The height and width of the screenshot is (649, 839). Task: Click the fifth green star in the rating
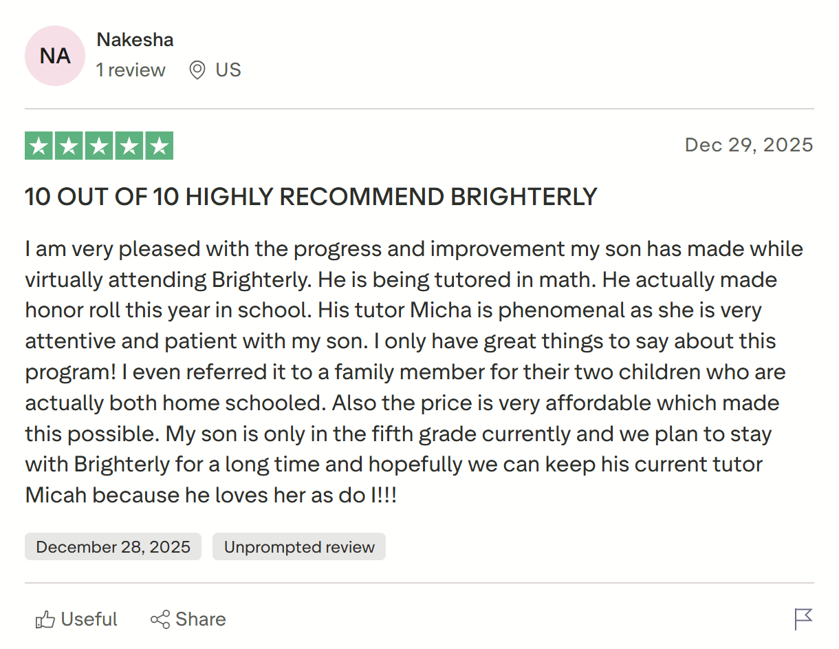(157, 145)
